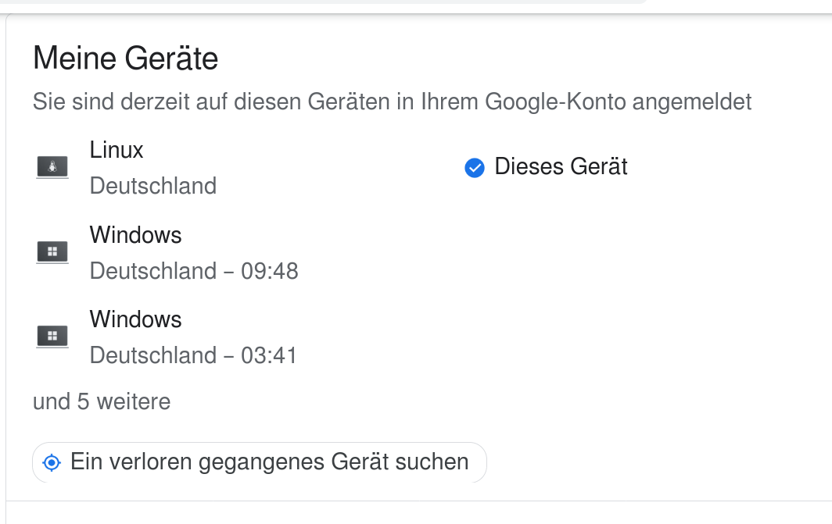This screenshot has height=524, width=832.
Task: Open the Windows device active at 03:41
Action: coord(136,319)
